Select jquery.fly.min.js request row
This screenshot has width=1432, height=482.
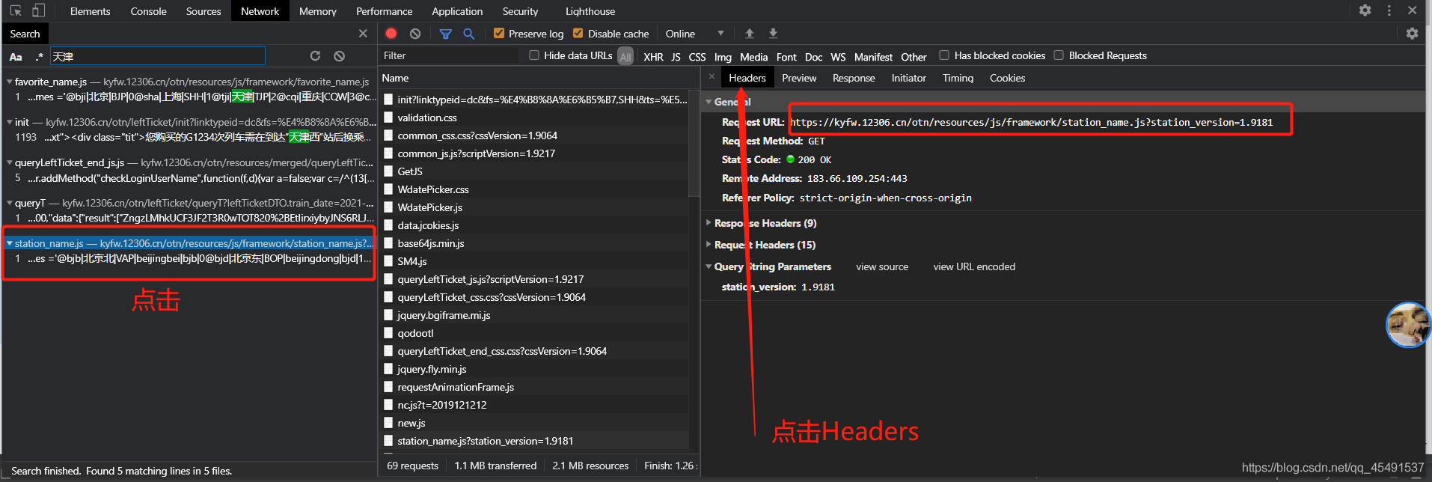tap(534, 369)
